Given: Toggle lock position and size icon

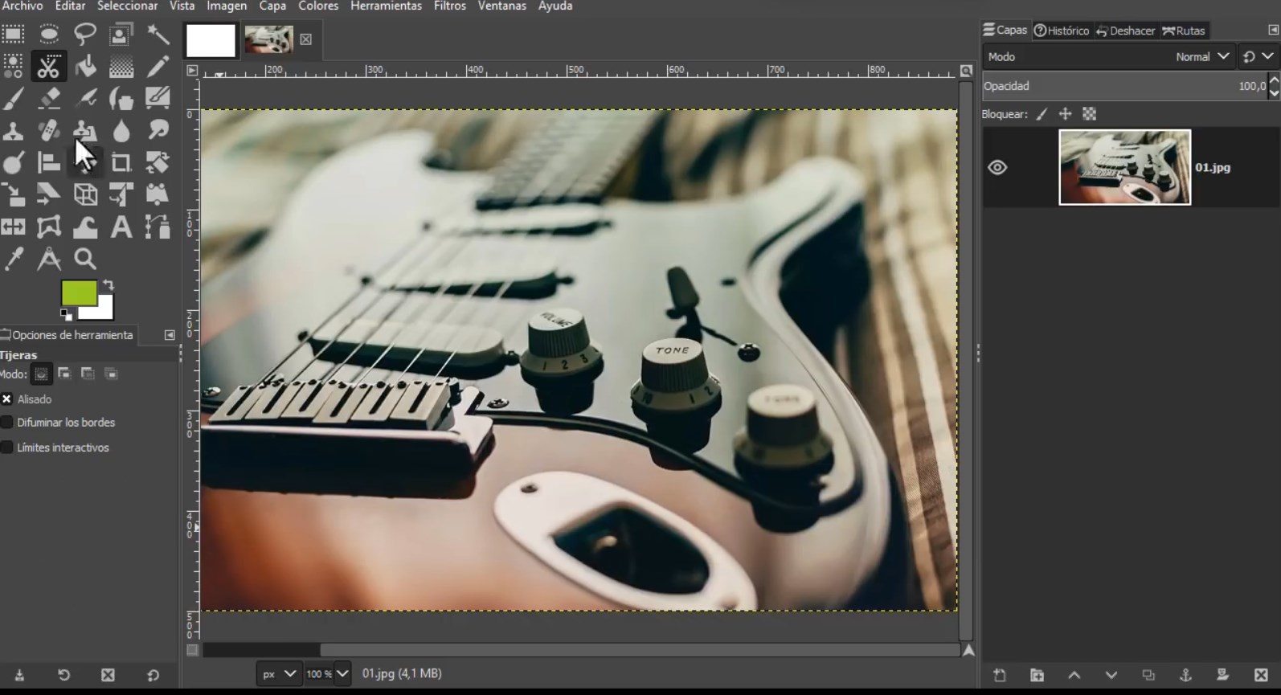Looking at the screenshot, I should (1065, 114).
